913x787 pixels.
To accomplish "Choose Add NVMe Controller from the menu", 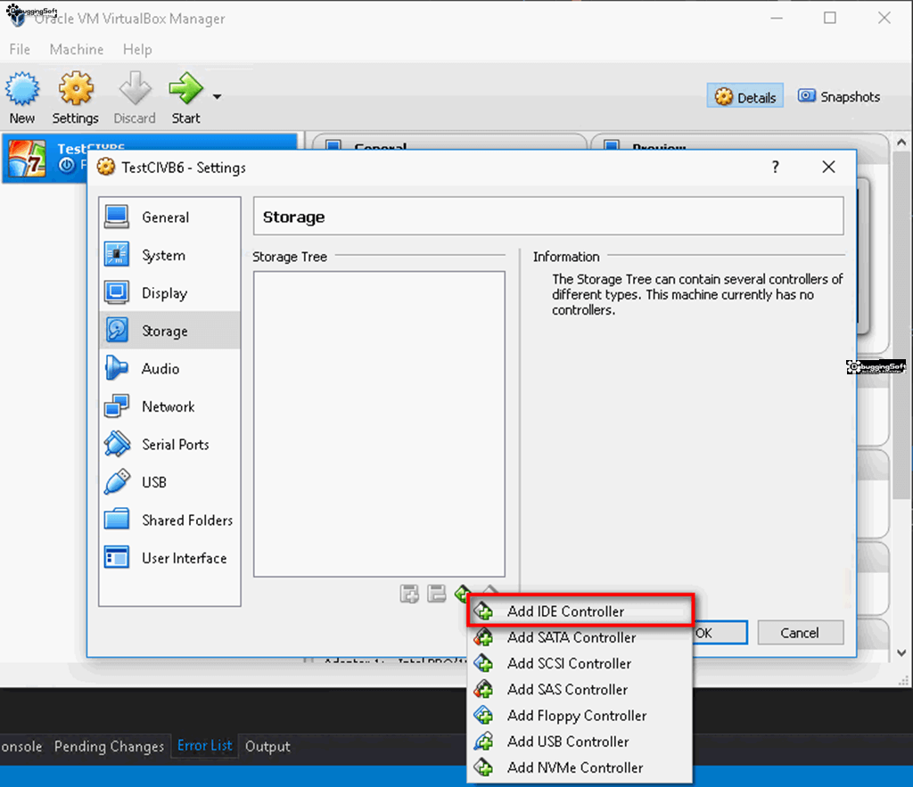I will (x=580, y=767).
